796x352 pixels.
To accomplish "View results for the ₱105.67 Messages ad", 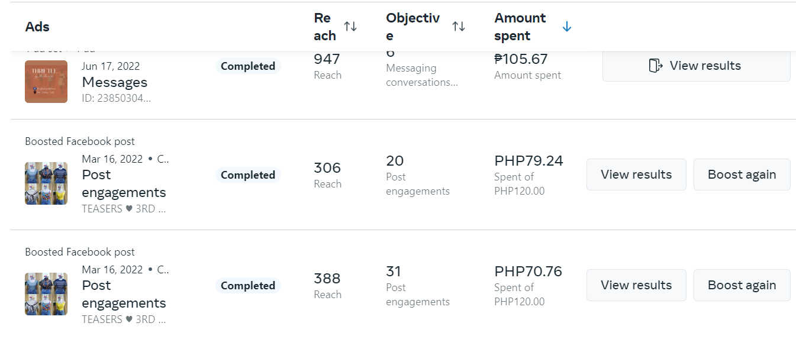I will tap(696, 66).
